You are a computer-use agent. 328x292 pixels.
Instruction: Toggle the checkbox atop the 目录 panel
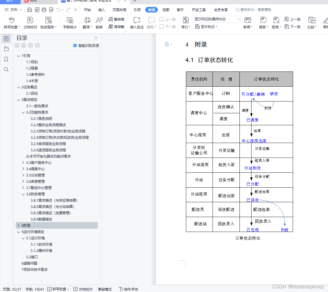point(17,45)
